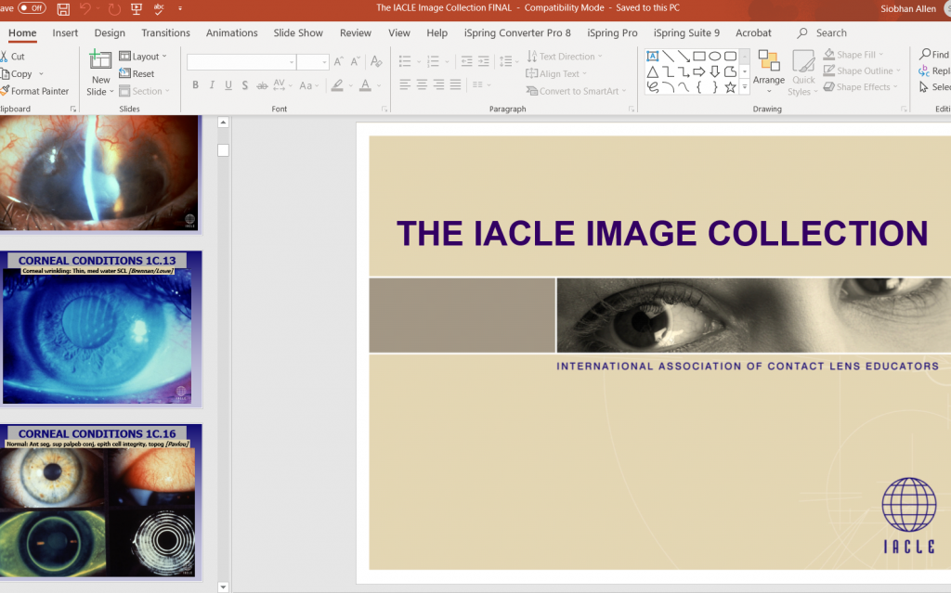Align text to the right
951x593 pixels.
(438, 84)
